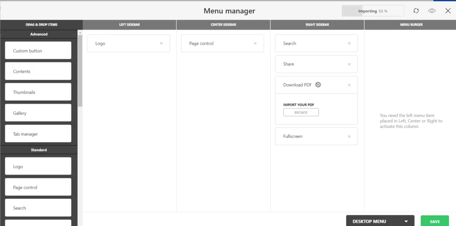Remove Page control from Center Sidebar
Image resolution: width=456 pixels, height=226 pixels.
255,43
